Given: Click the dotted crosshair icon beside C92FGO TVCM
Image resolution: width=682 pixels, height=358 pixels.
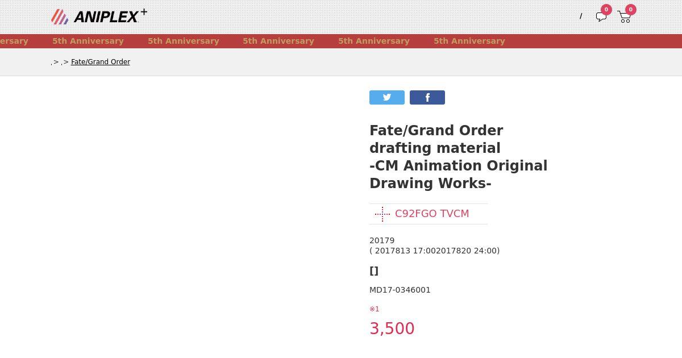Looking at the screenshot, I should coord(382,214).
